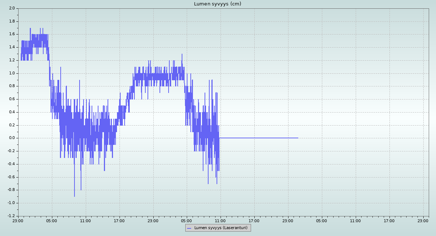This screenshot has height=236, width=436.
Task: Click the rightmost 17:00 x-axis label
Action: coord(389,220)
